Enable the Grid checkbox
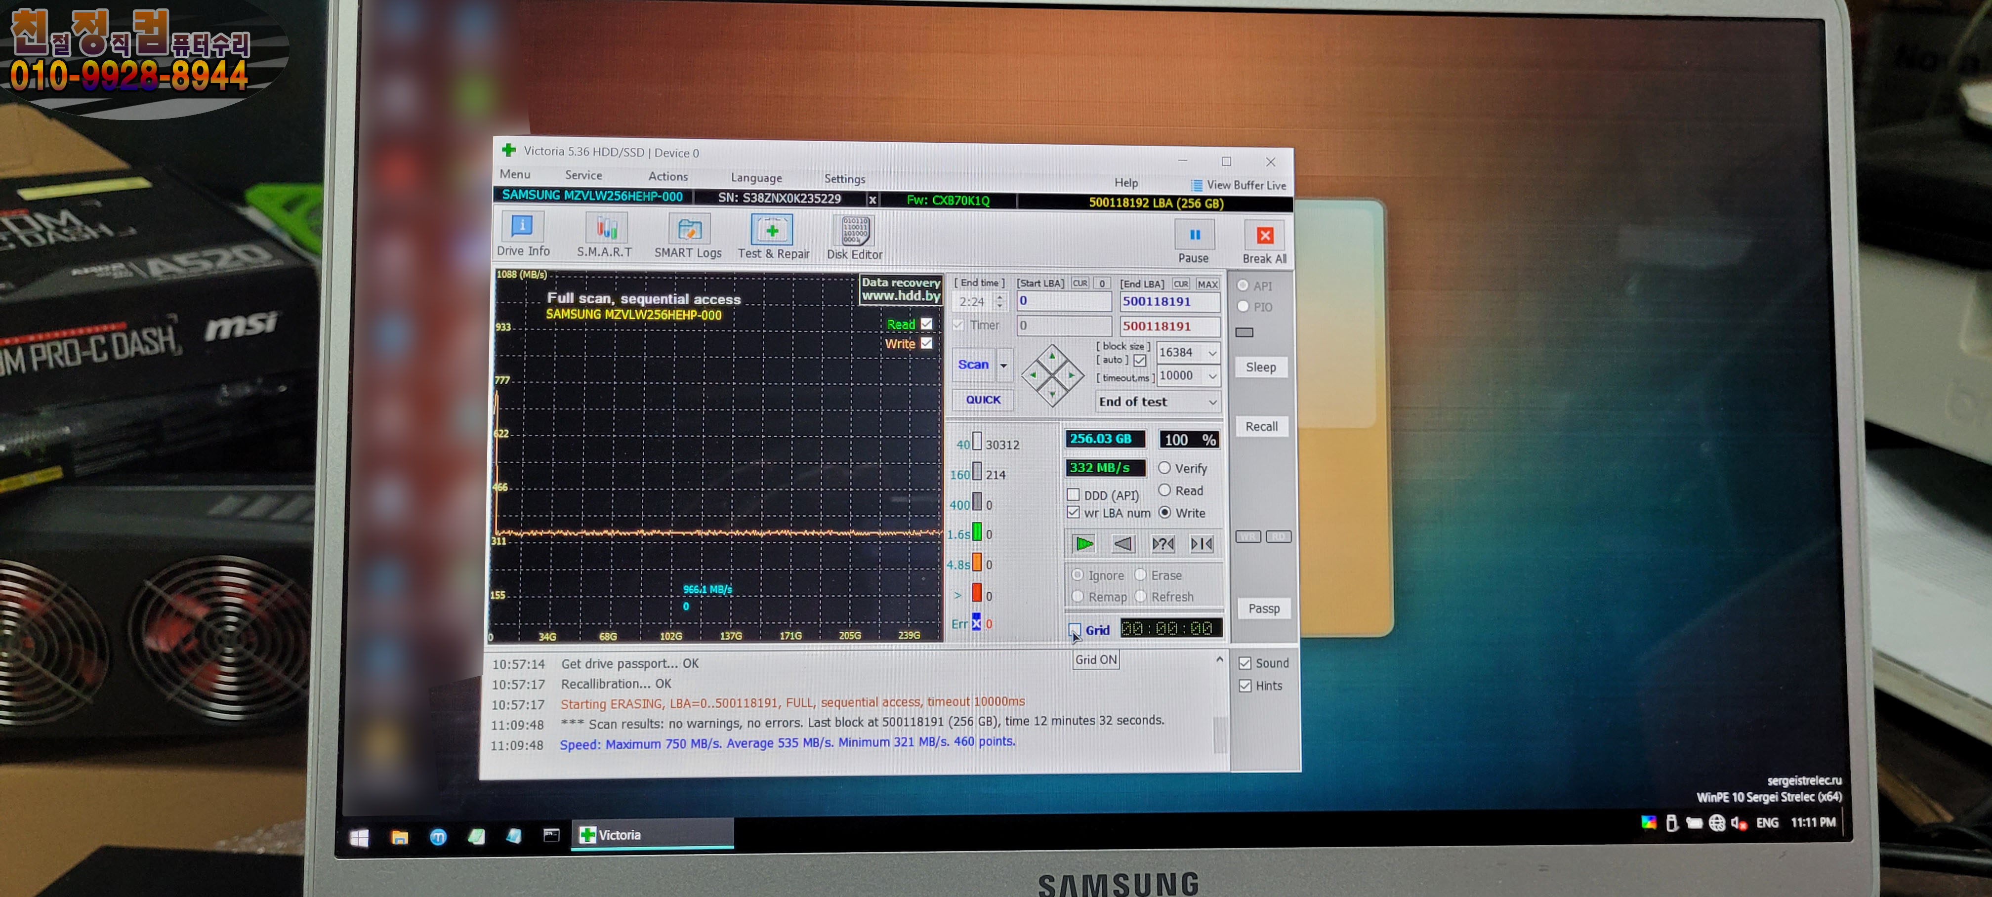Image resolution: width=1992 pixels, height=897 pixels. [1074, 629]
